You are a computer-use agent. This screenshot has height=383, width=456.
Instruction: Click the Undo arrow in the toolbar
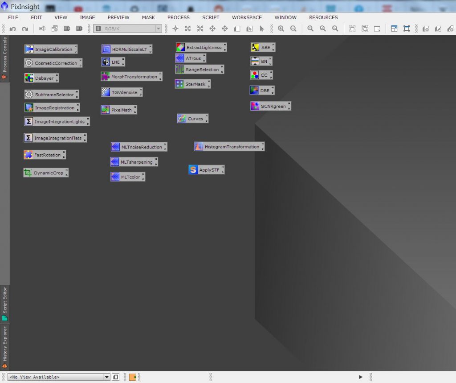tap(13, 29)
